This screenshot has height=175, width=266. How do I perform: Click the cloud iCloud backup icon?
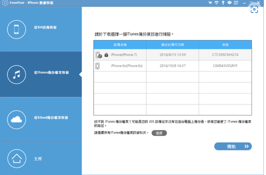click(17, 120)
